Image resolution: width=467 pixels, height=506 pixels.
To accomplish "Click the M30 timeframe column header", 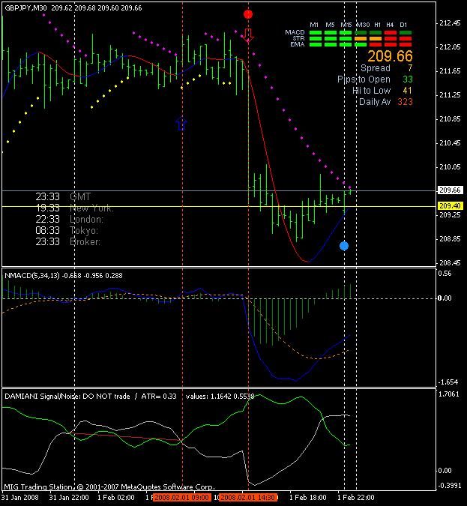I will (363, 25).
